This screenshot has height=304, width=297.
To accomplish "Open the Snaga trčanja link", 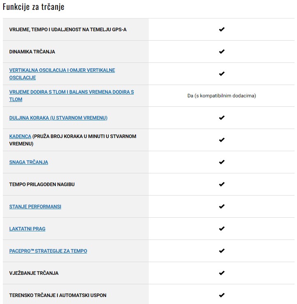I will (x=29, y=162).
